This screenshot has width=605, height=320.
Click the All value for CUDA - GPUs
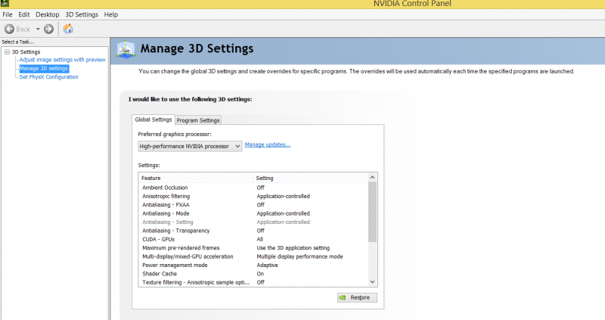click(259, 239)
